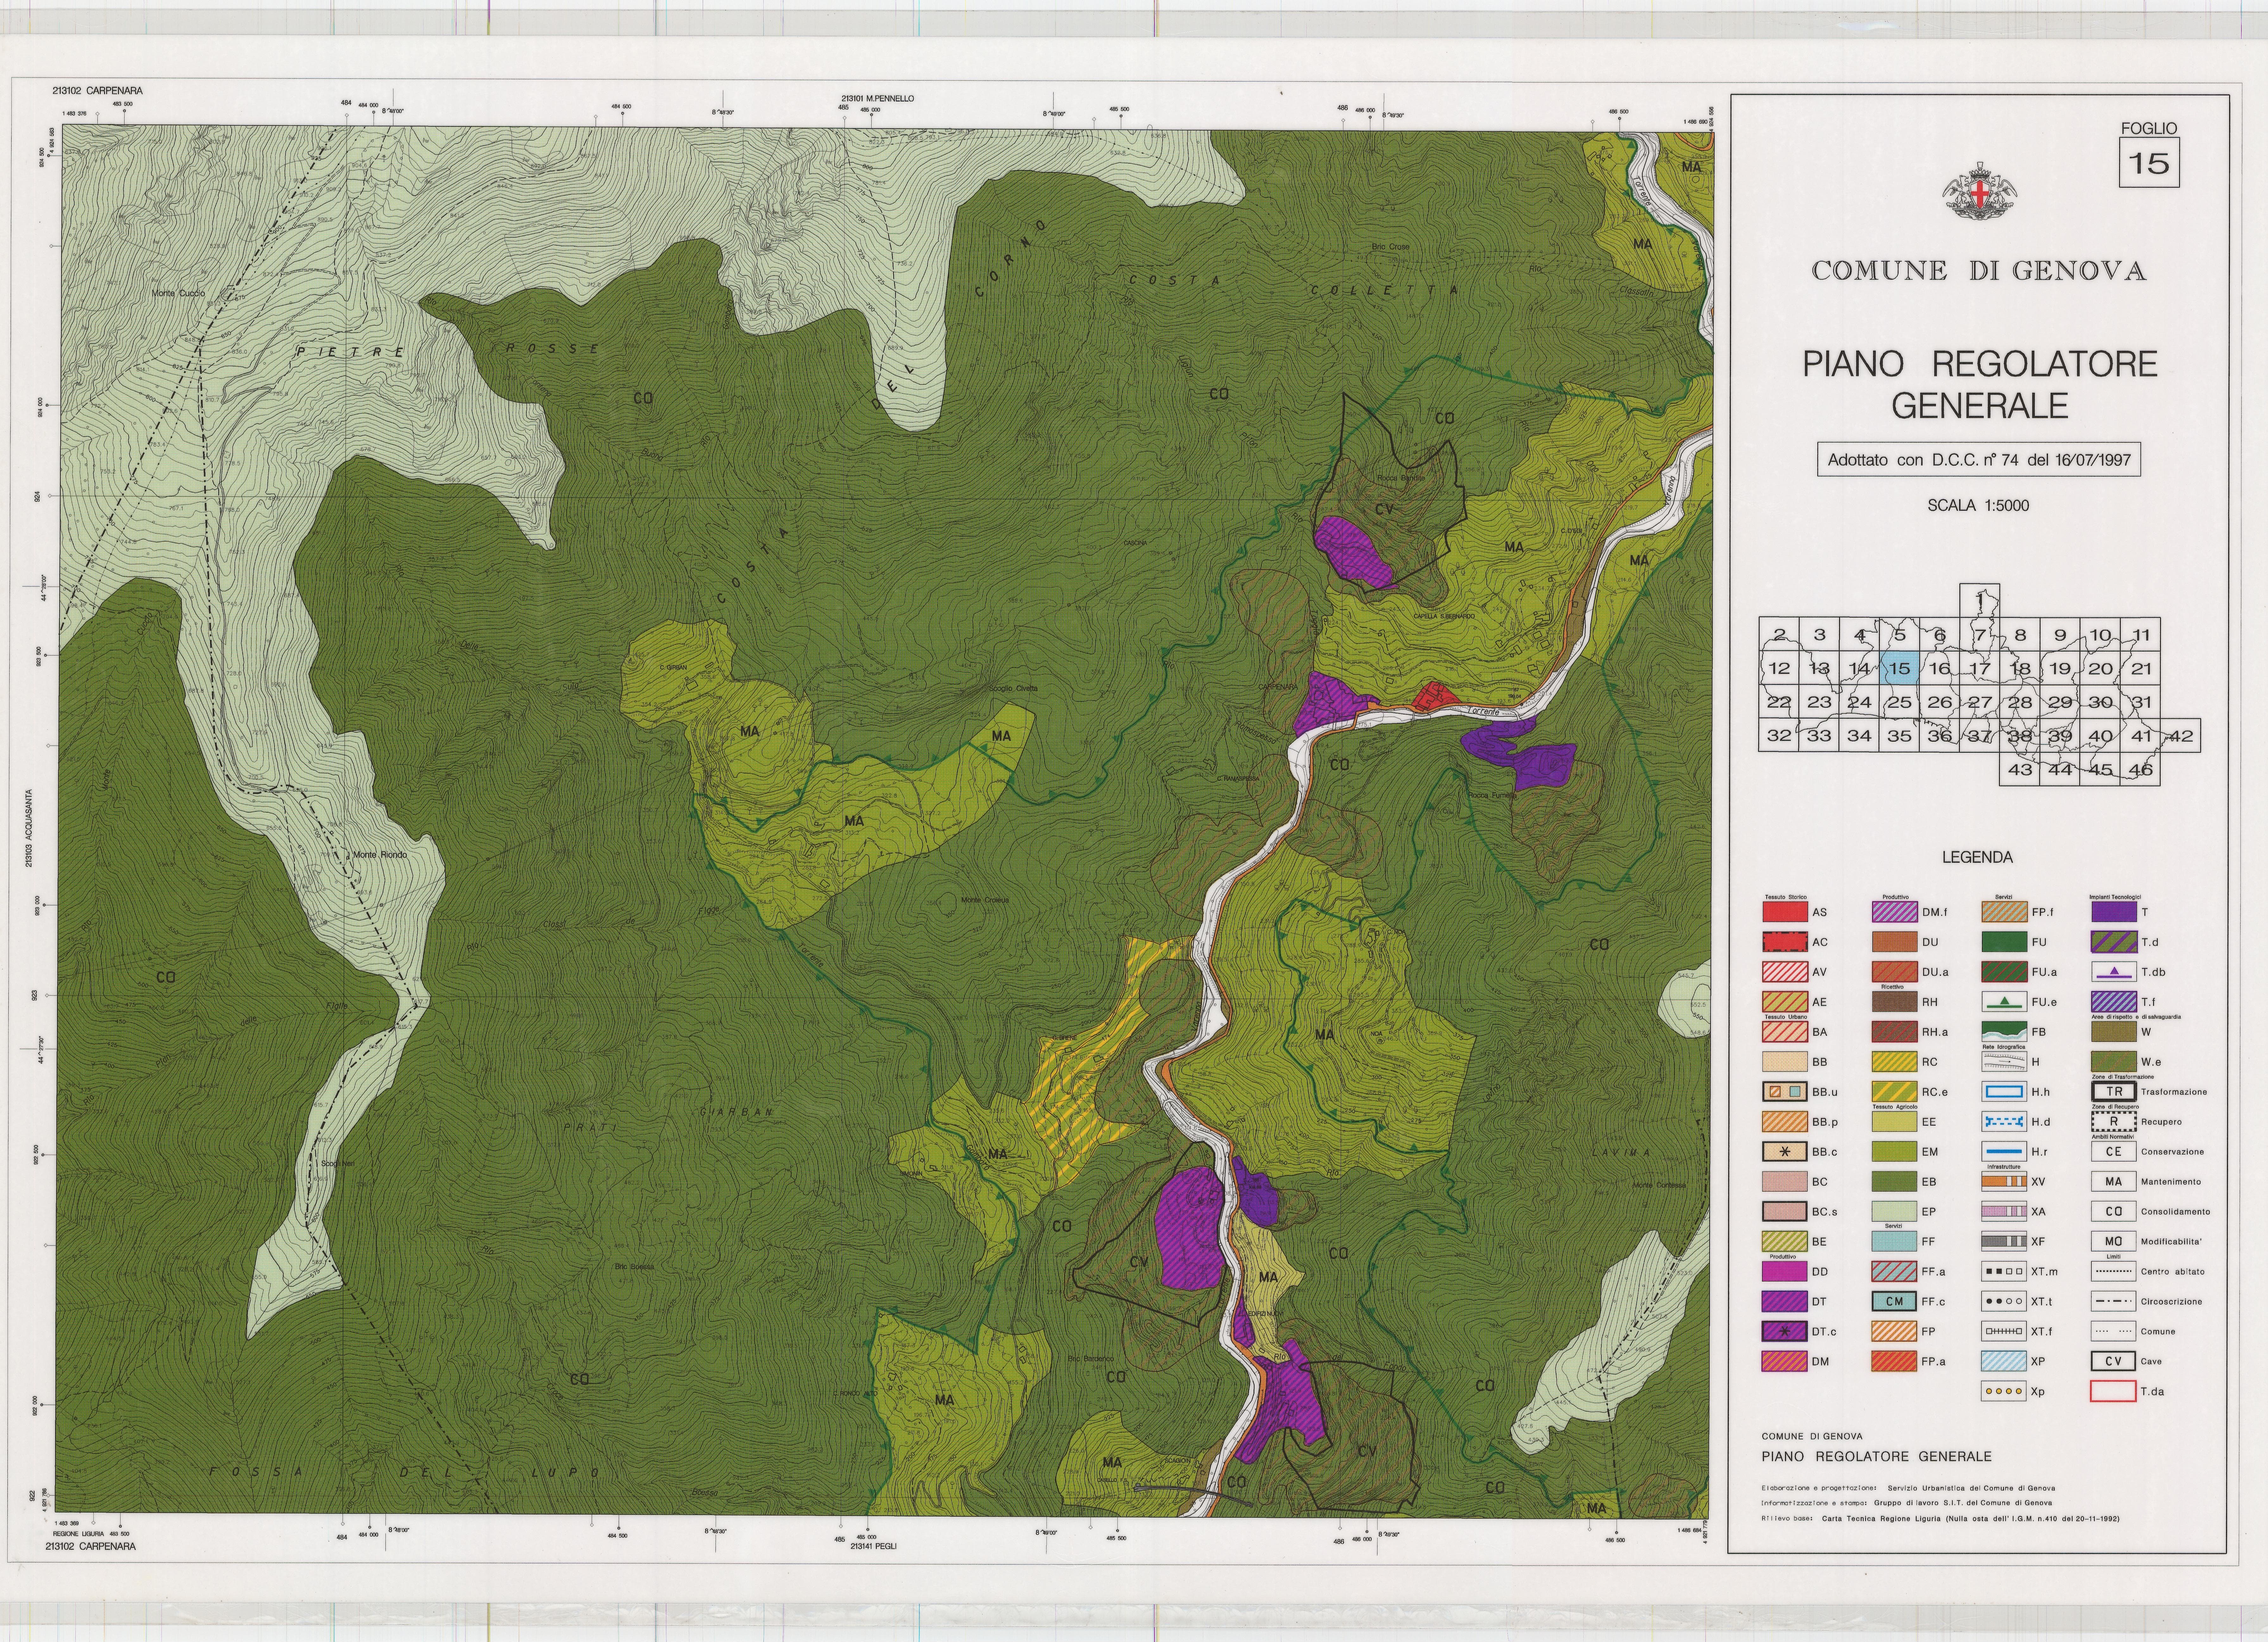Select the RH brown legend swatch
2268x1642 pixels.
point(1895,1002)
